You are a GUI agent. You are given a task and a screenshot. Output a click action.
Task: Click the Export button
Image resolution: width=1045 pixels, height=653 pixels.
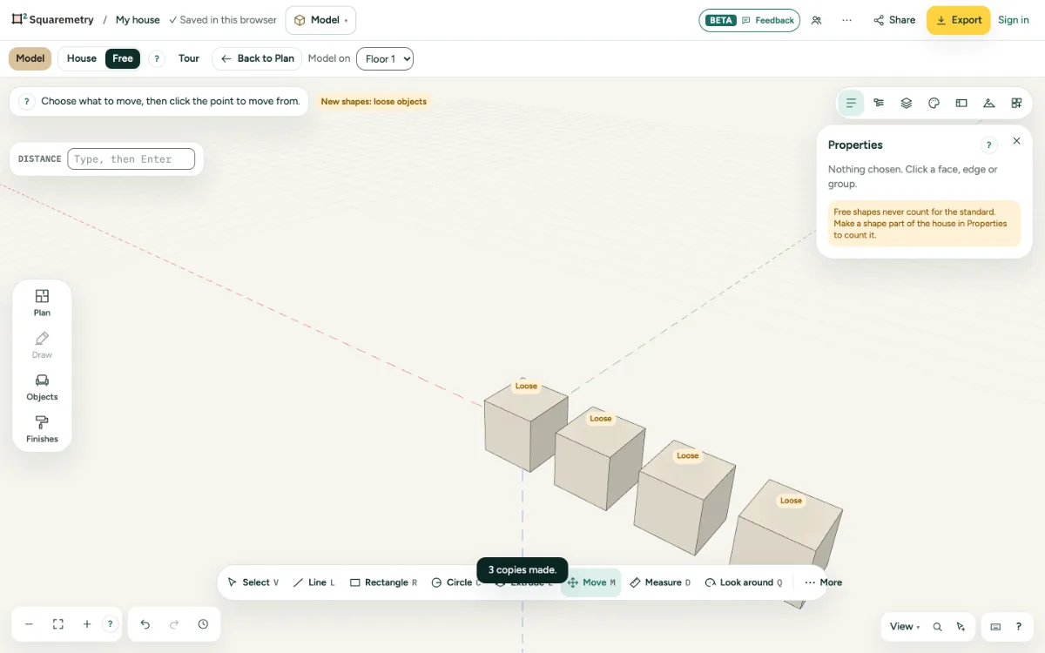pos(958,20)
